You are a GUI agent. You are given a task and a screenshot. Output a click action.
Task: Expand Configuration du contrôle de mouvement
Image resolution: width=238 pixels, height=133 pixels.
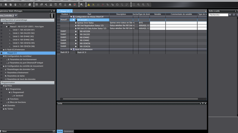tap(4, 66)
